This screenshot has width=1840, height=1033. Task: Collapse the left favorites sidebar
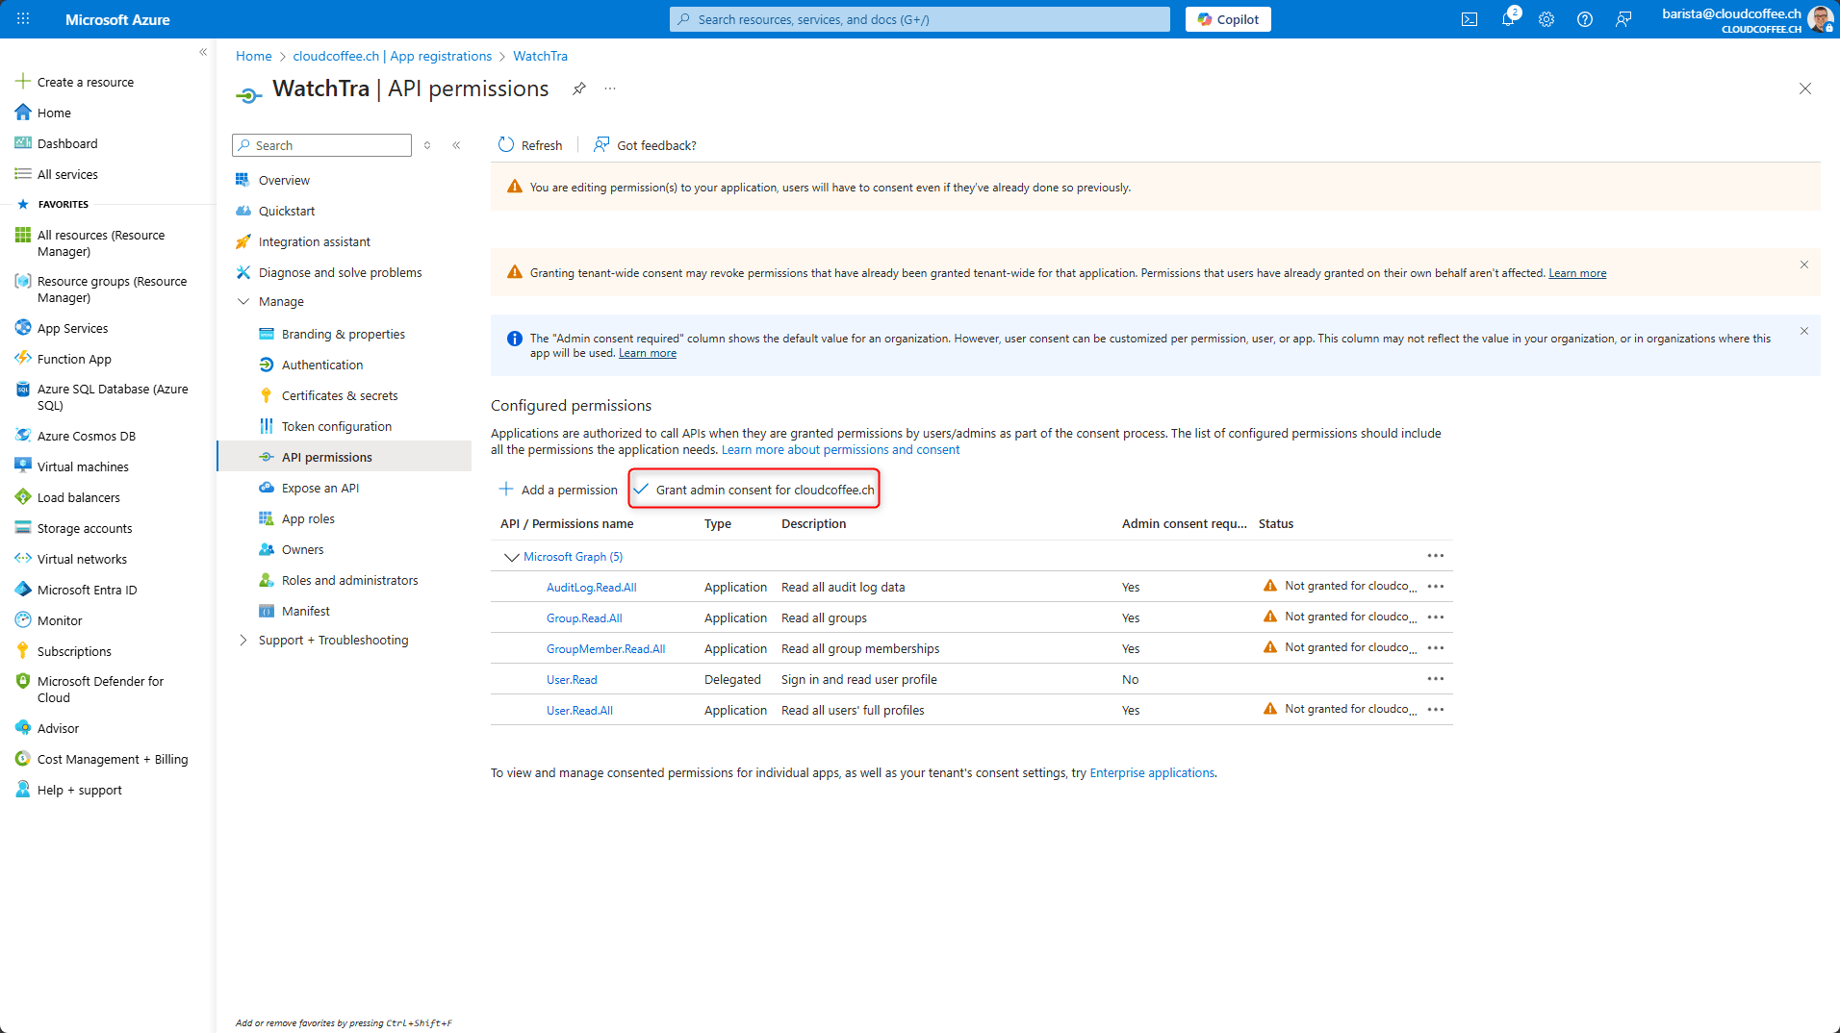click(x=203, y=52)
